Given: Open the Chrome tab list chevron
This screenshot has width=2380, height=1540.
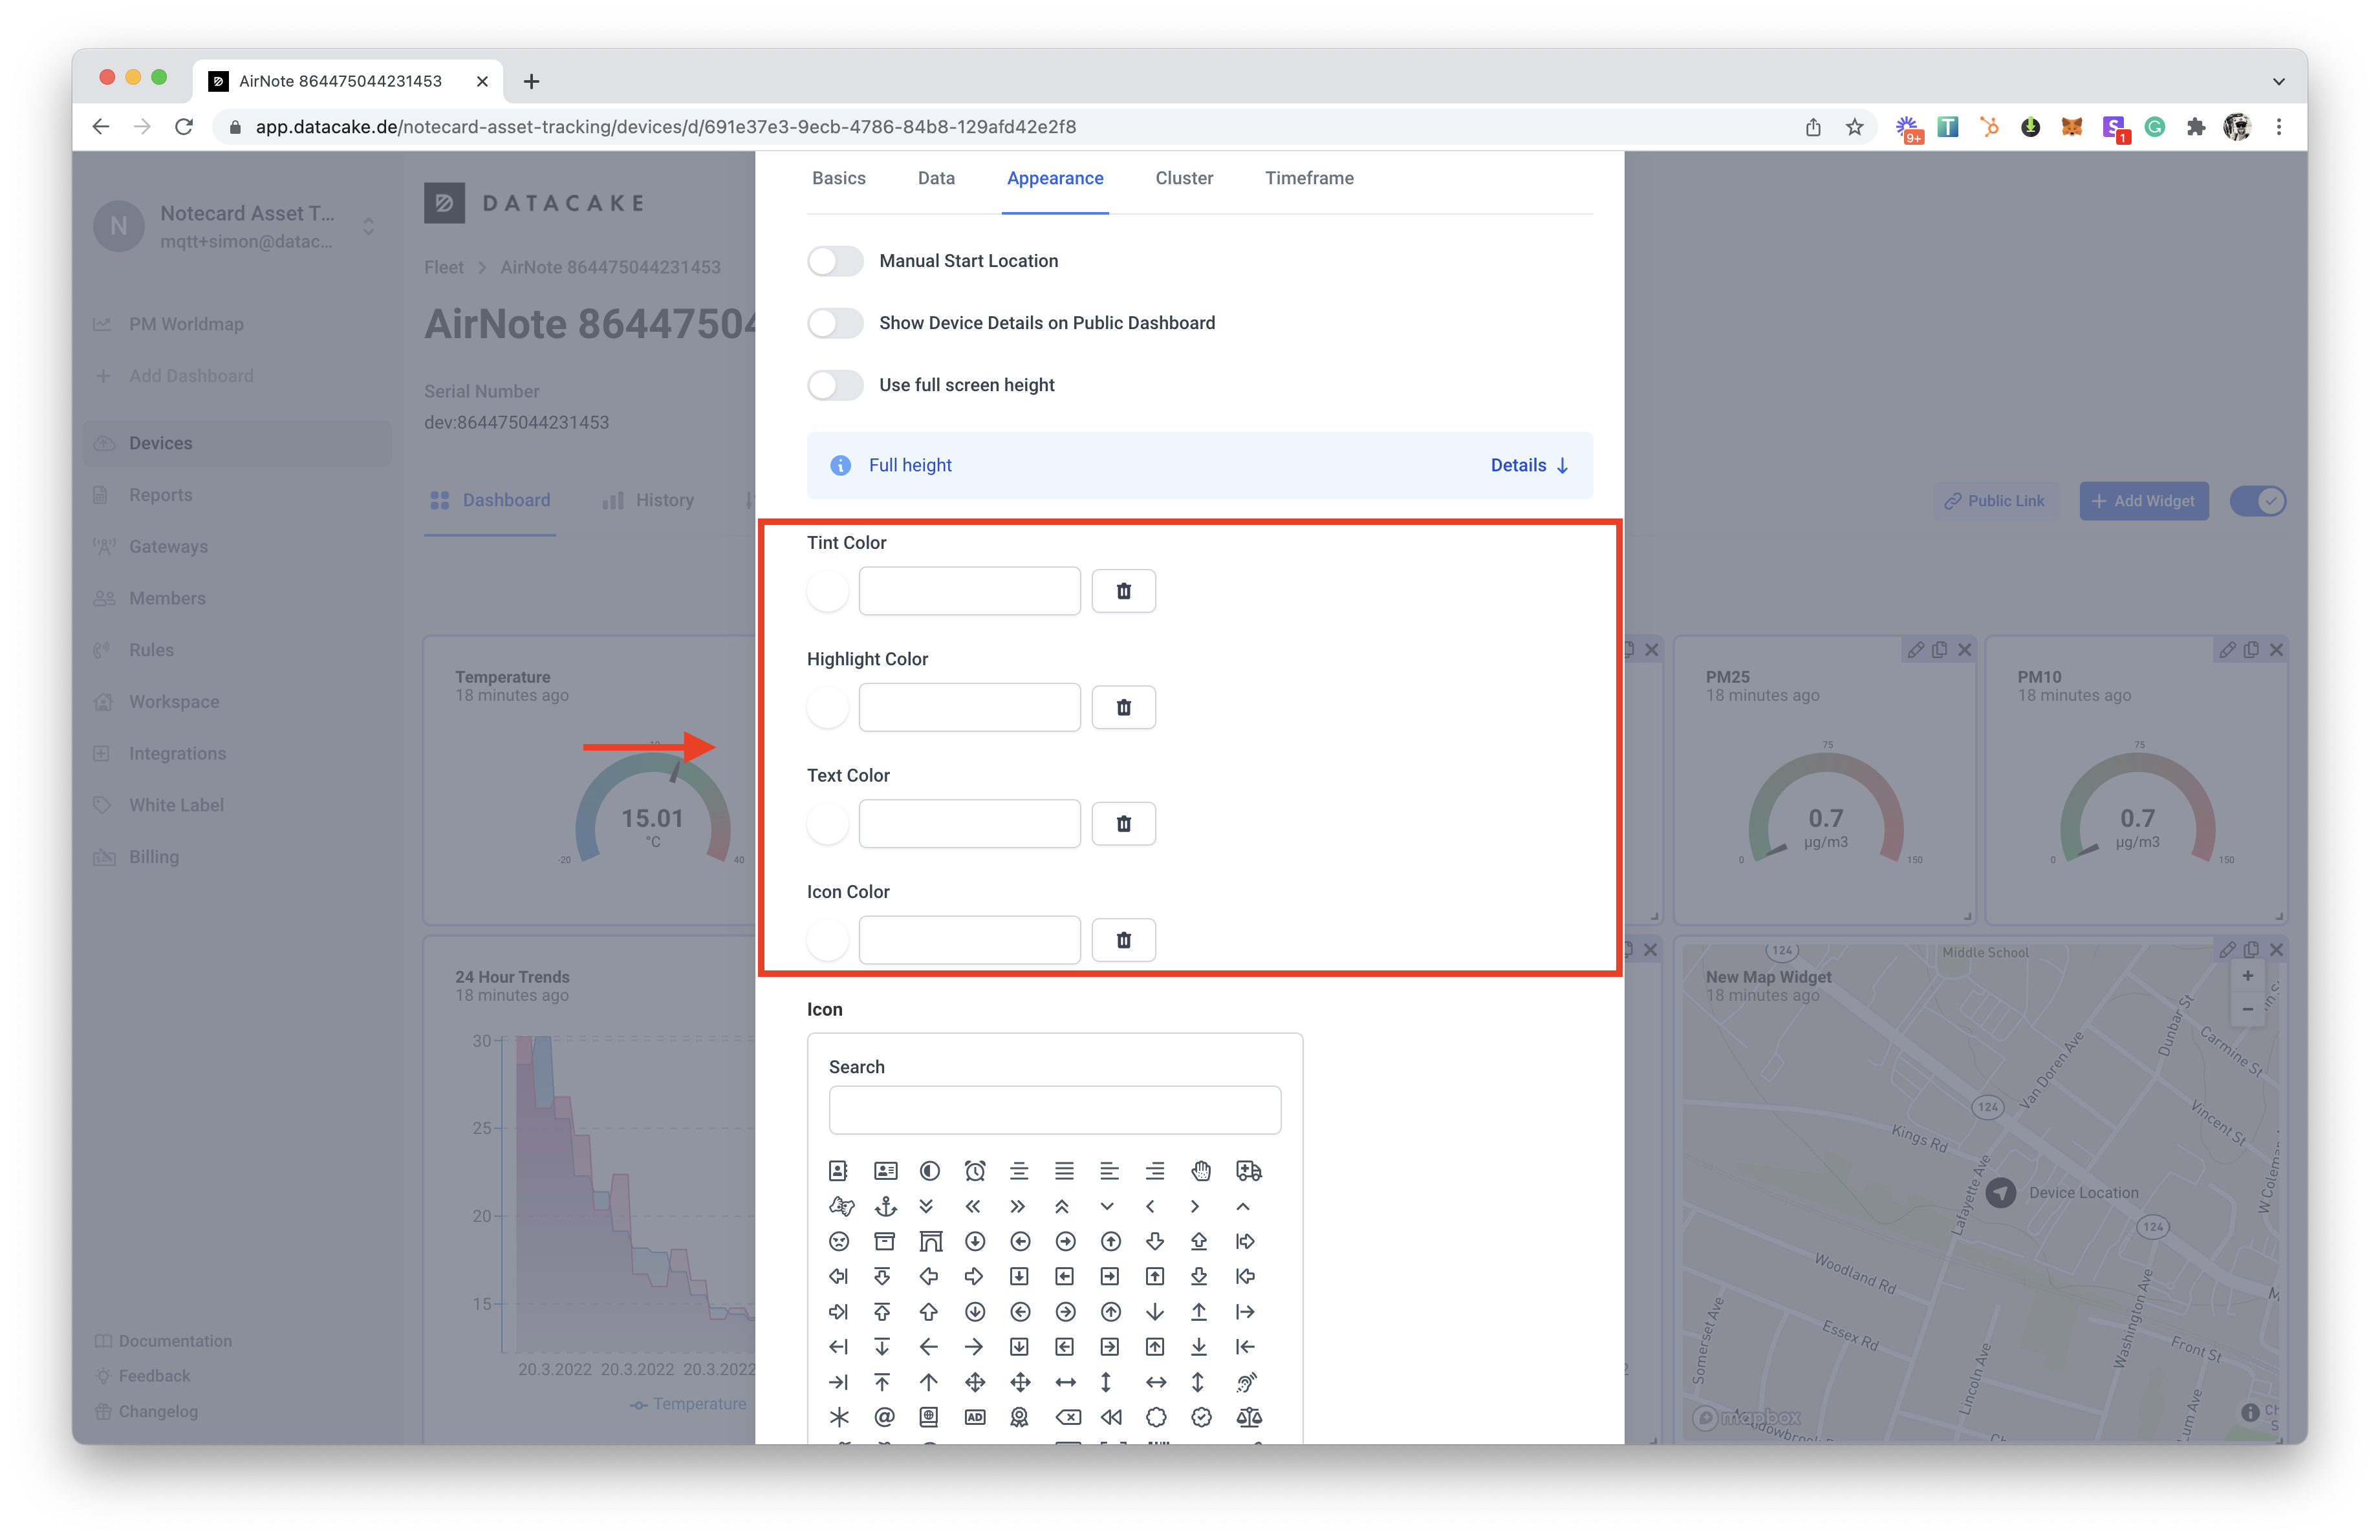Looking at the screenshot, I should 2278,81.
